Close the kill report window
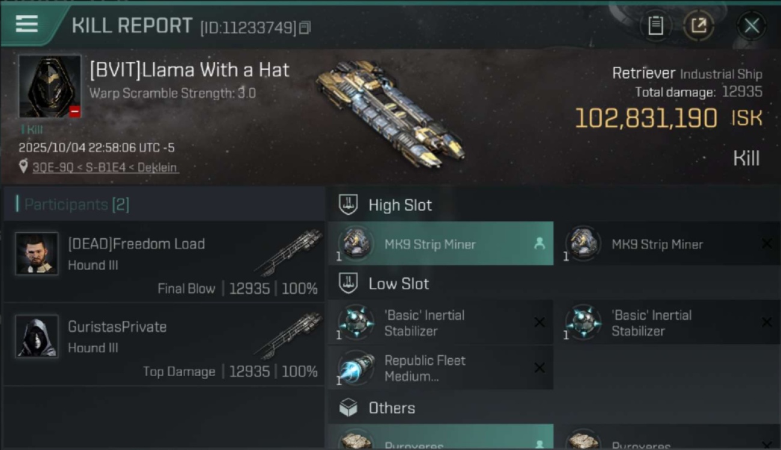781x450 pixels. click(x=752, y=25)
